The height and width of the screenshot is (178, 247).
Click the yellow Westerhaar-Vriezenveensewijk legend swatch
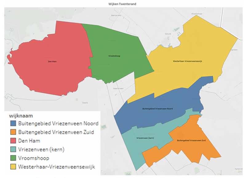click(x=13, y=167)
